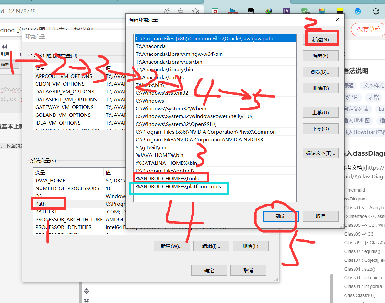Screen dimensions: 385x303
Task: Select the NVIDIA NvDLISR path entry
Action: (215, 139)
